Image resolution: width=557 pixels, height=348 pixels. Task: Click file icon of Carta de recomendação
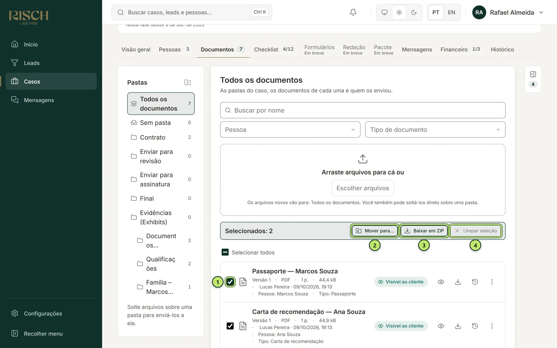pos(243,326)
